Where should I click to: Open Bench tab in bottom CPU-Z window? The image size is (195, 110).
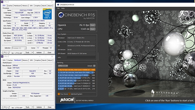[x=44, y=60]
